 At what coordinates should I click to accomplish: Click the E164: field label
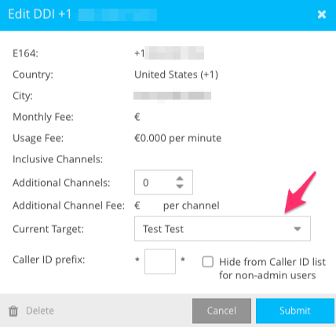tap(25, 53)
